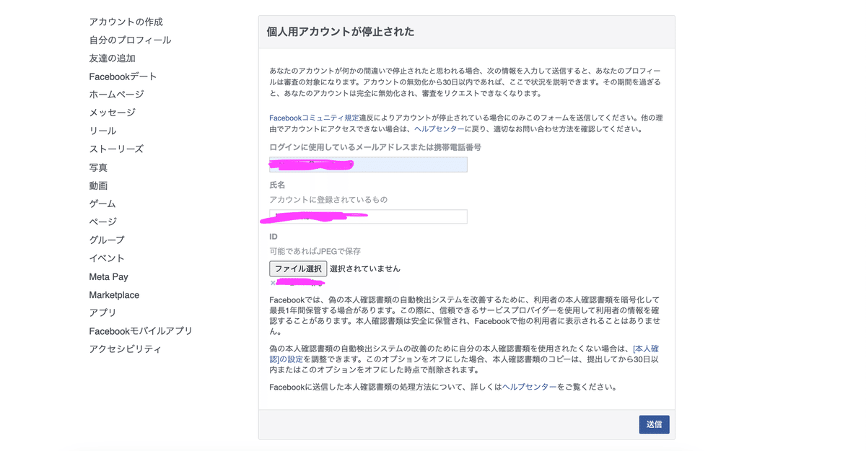Select アプリ in the sidebar
The width and height of the screenshot is (866, 451).
(102, 312)
